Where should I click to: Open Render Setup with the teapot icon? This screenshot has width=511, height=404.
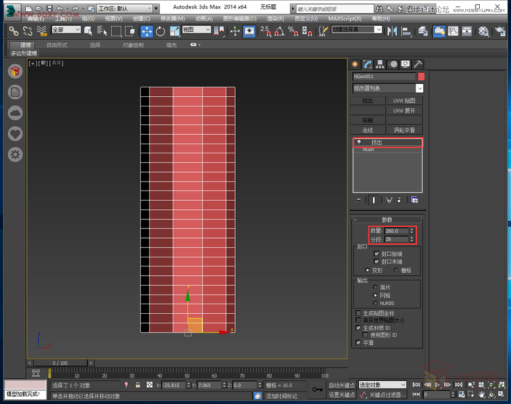click(499, 31)
